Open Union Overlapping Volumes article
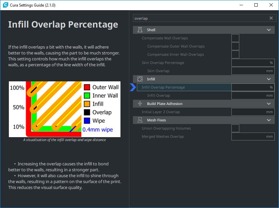279x208 pixels. [x=166, y=128]
